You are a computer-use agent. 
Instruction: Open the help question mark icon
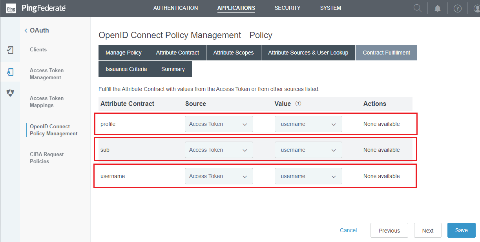[x=458, y=9]
